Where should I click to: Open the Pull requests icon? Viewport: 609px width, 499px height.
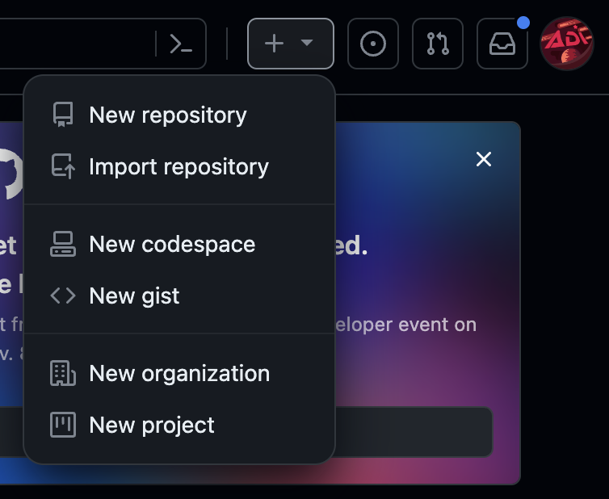438,44
